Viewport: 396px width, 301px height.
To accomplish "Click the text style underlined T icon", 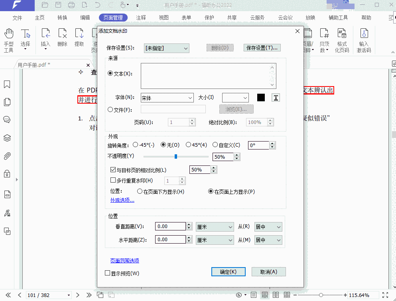I will tap(276, 98).
